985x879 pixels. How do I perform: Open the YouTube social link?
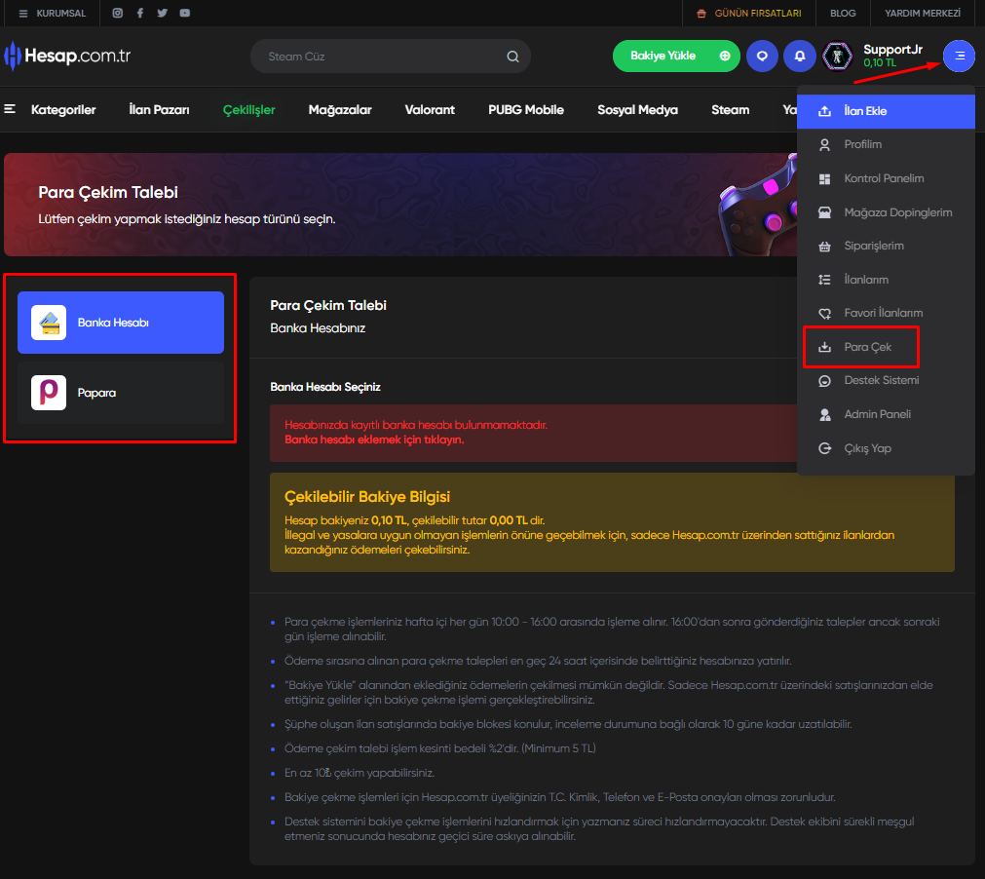tap(185, 14)
